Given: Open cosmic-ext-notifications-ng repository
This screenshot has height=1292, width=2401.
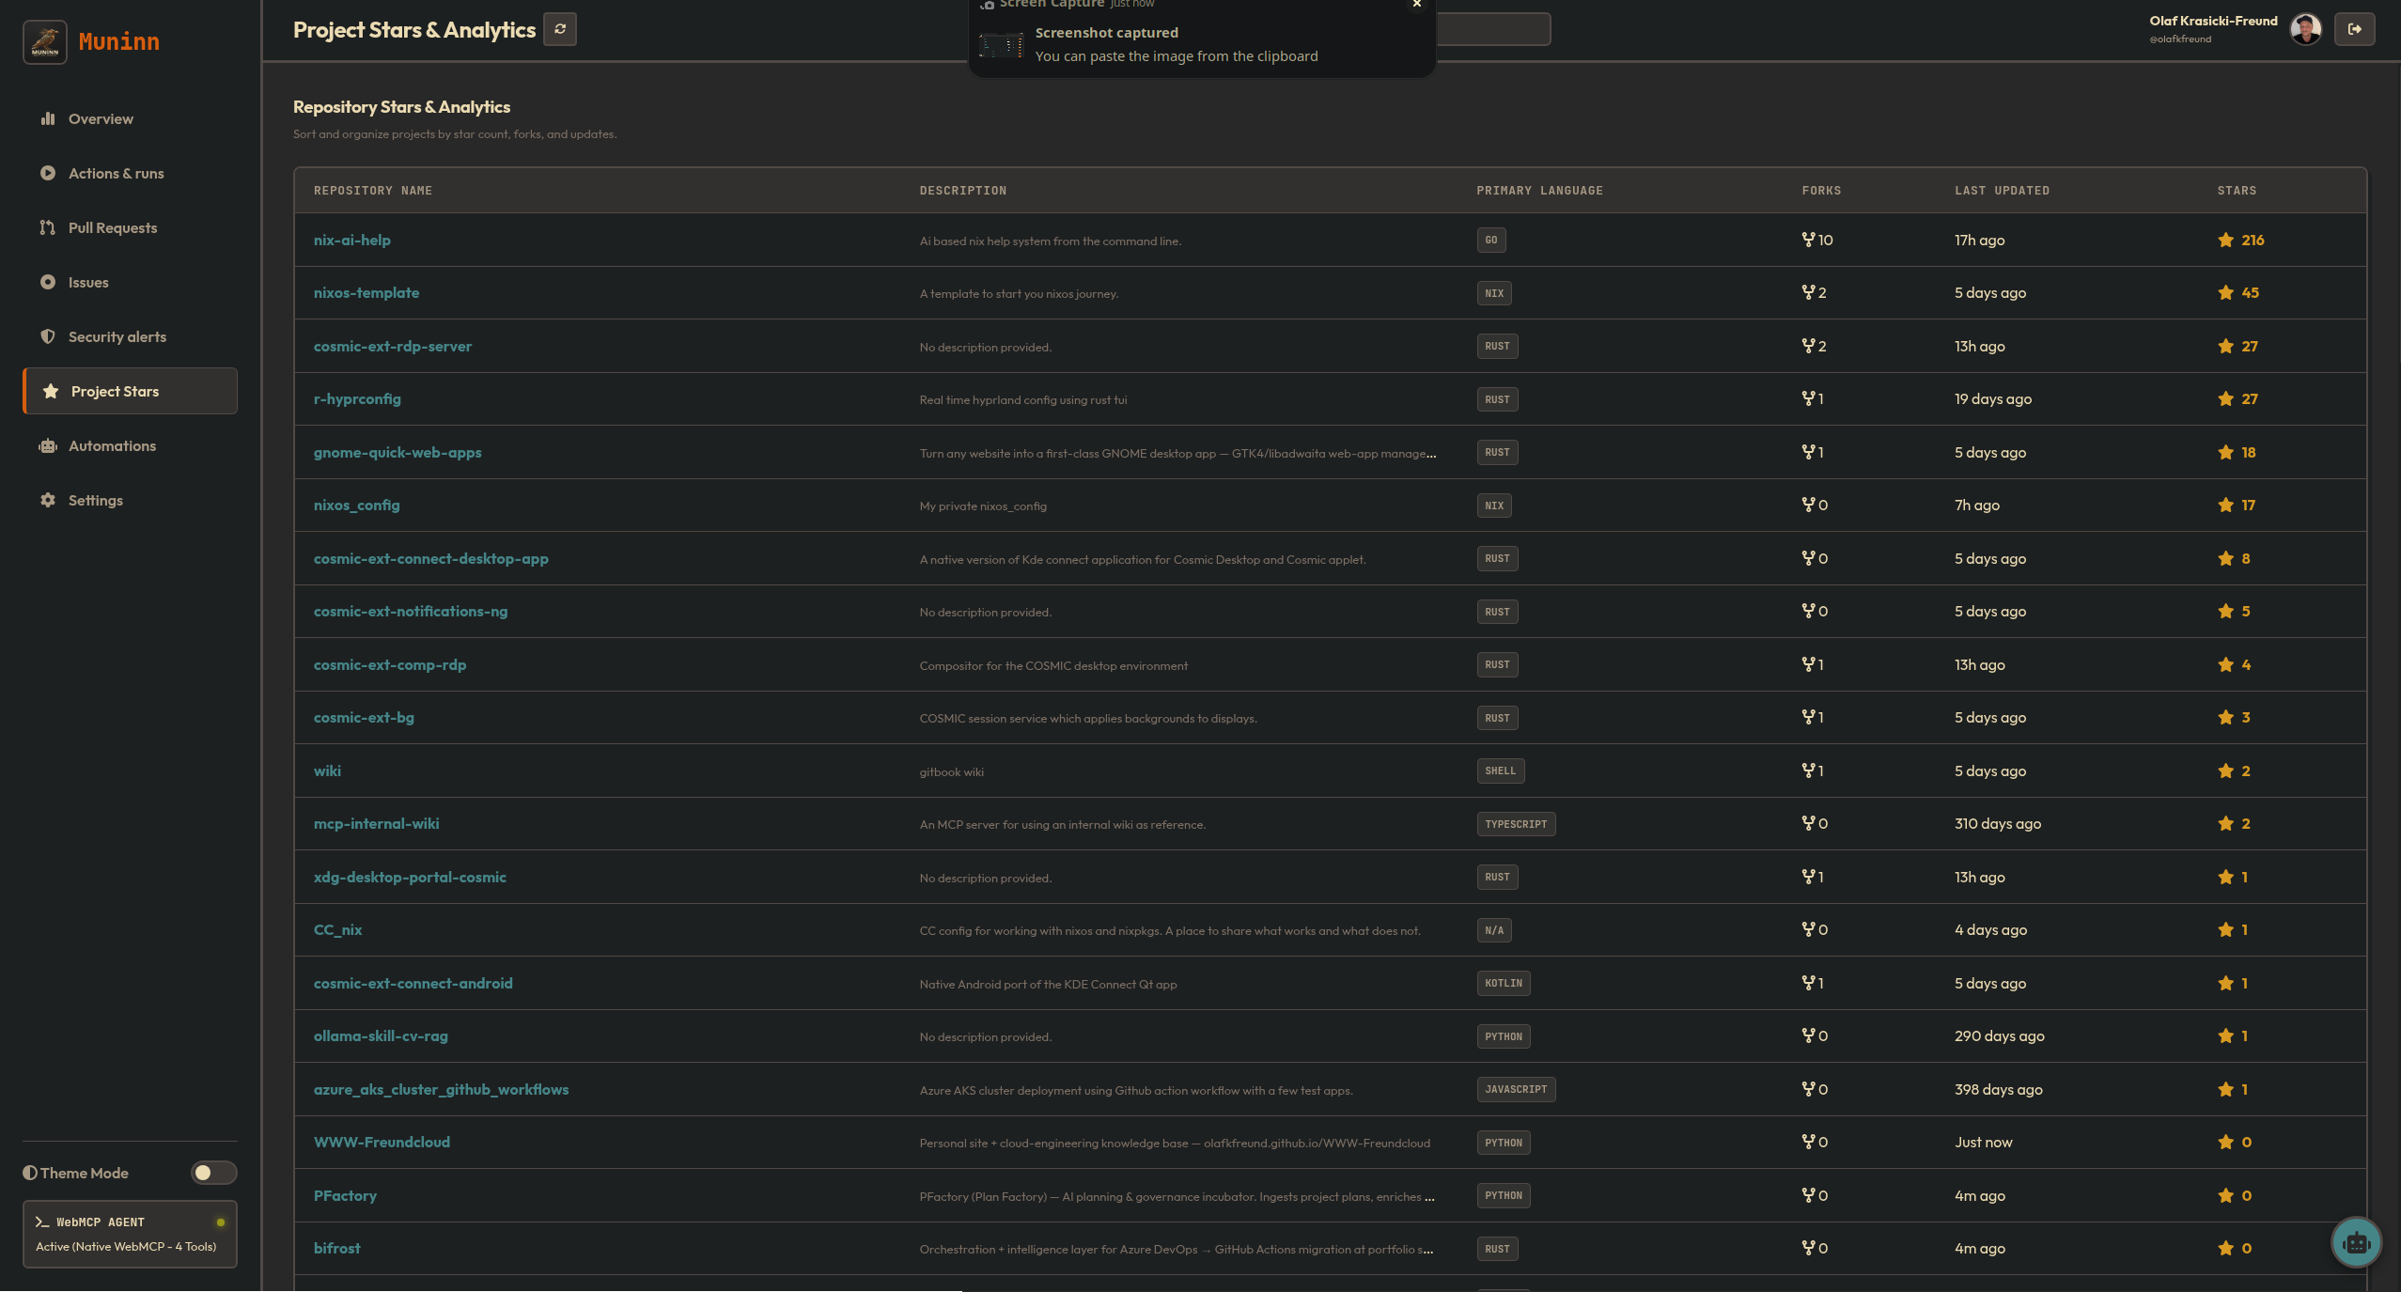Looking at the screenshot, I should click(x=411, y=611).
